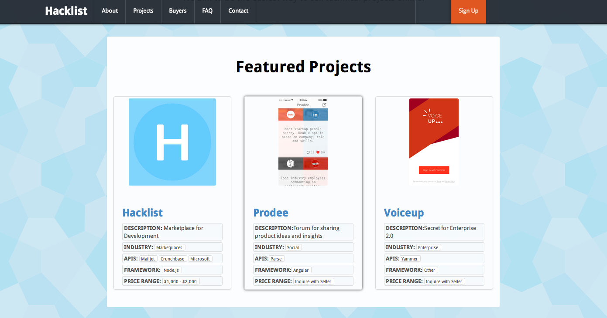Select the Marketplaces industry tag
This screenshot has width=607, height=318.
click(169, 247)
